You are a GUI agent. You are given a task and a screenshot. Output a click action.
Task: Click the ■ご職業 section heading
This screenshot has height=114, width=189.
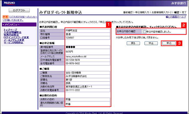pos(45,69)
